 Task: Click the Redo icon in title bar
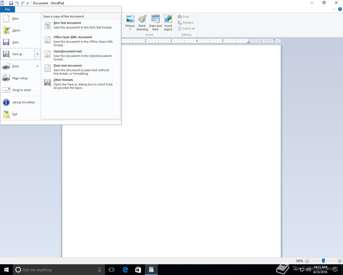23,3
